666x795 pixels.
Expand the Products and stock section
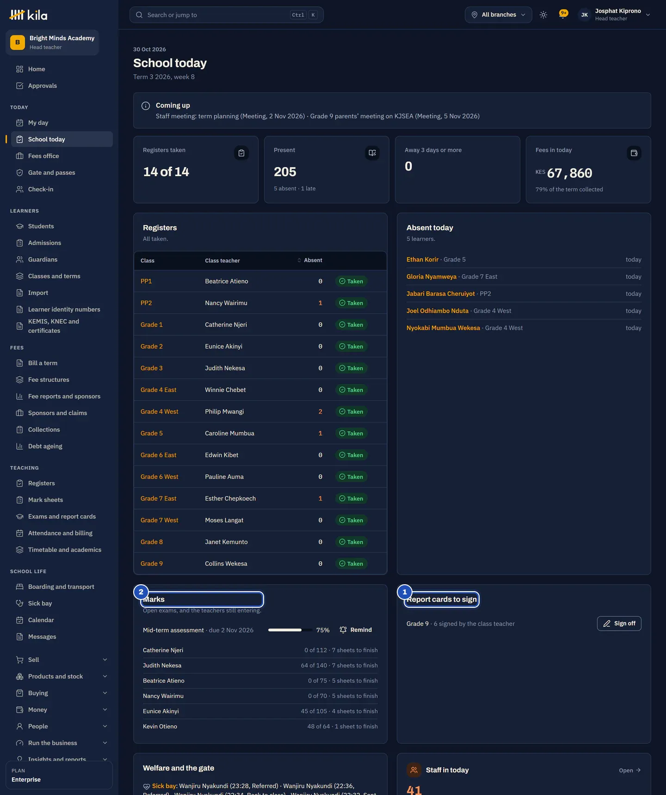click(62, 676)
